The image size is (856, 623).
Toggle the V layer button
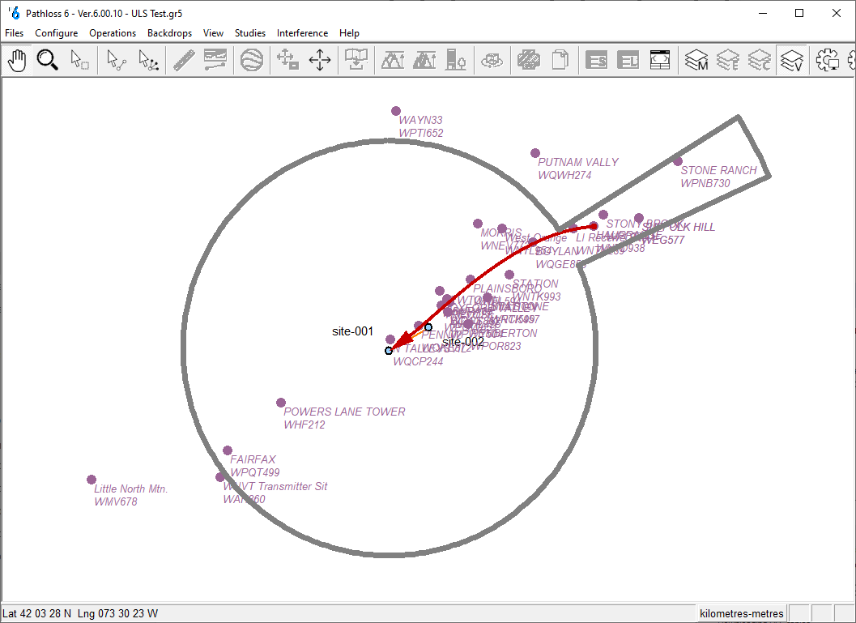(x=791, y=60)
